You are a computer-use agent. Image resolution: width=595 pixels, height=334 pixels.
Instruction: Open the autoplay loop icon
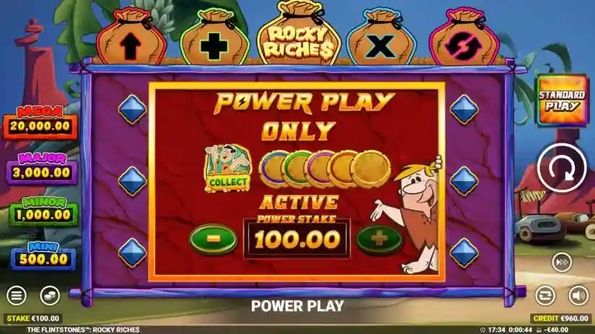pyautogui.click(x=545, y=295)
